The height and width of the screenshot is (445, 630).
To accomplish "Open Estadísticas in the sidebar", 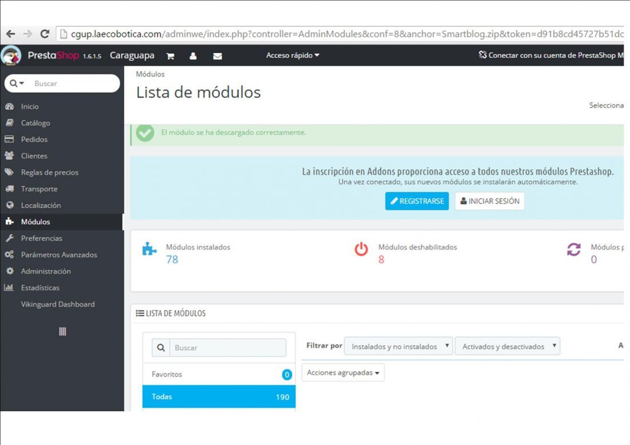I will point(40,287).
